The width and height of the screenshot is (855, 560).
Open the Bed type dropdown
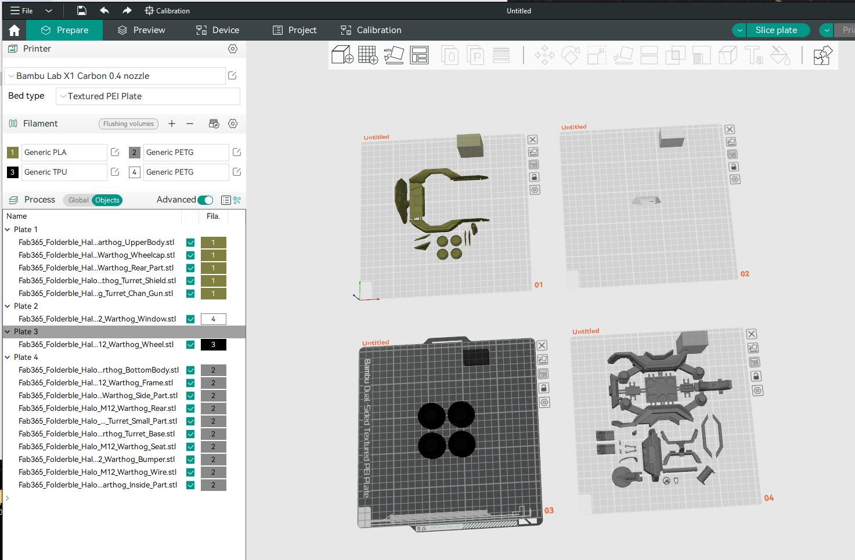(x=148, y=96)
